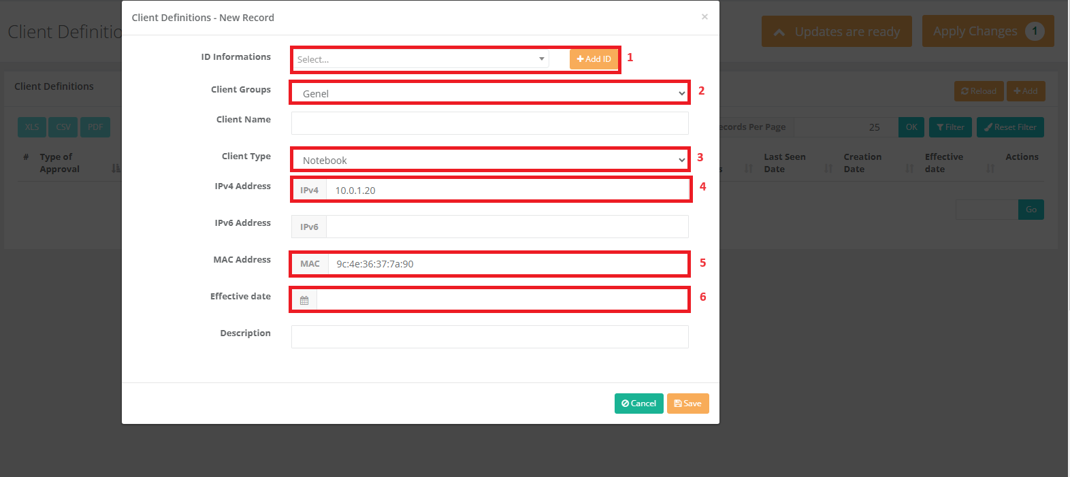Close the New Record dialog with X
This screenshot has width=1070, height=477.
click(x=704, y=17)
